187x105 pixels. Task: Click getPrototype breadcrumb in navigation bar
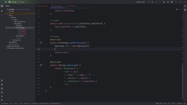[55, 104]
